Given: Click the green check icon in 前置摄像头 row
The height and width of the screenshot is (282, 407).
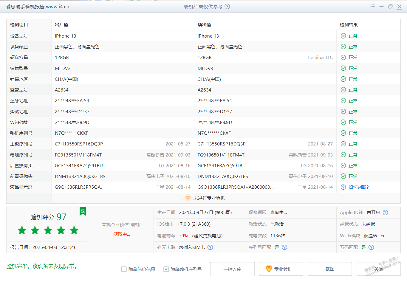Looking at the screenshot, I should click(x=343, y=176).
